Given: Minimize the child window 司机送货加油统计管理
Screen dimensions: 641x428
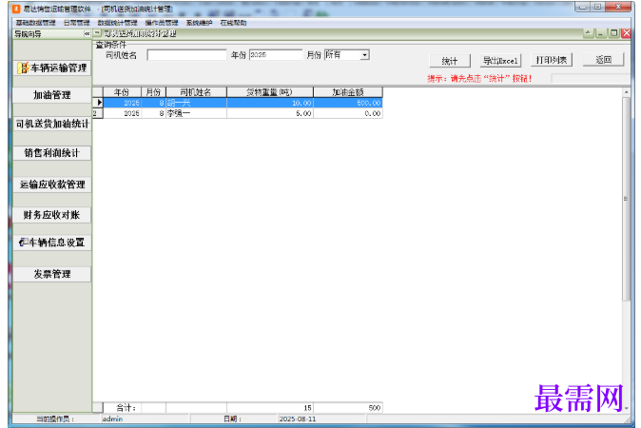Looking at the screenshot, I should click(x=600, y=33).
